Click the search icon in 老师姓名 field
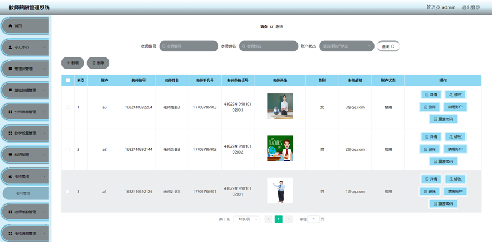 244,46
